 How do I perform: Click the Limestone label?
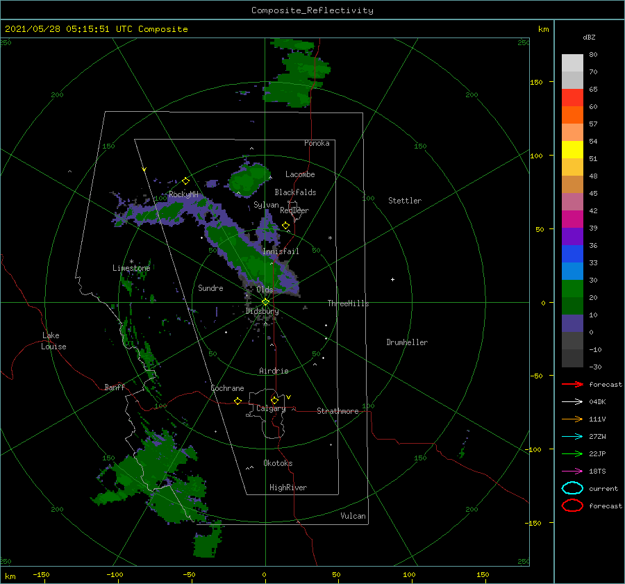point(131,268)
